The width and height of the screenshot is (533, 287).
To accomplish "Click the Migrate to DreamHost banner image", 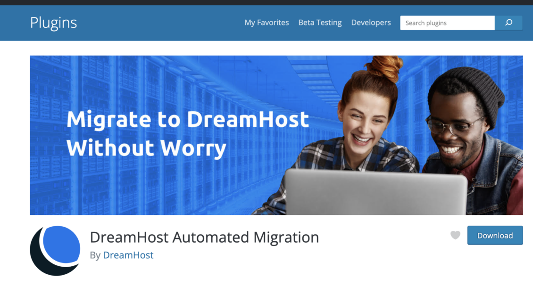I will click(276, 135).
